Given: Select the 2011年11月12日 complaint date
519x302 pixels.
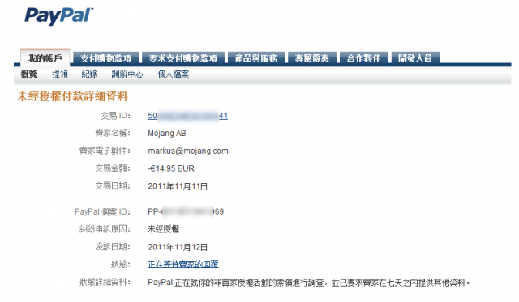Looking at the screenshot, I should pyautogui.click(x=178, y=247).
